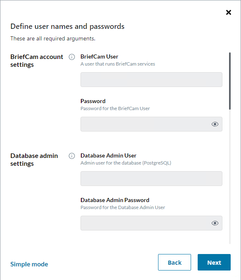Proceed with the Next button
The height and width of the screenshot is (280, 241).
click(x=214, y=262)
